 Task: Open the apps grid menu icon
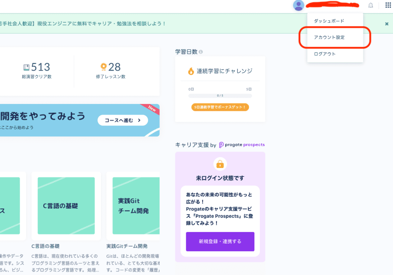pos(388,5)
